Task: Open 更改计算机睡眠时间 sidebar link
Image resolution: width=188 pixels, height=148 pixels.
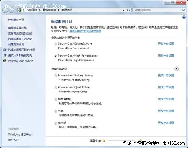Action: click(x=20, y=55)
